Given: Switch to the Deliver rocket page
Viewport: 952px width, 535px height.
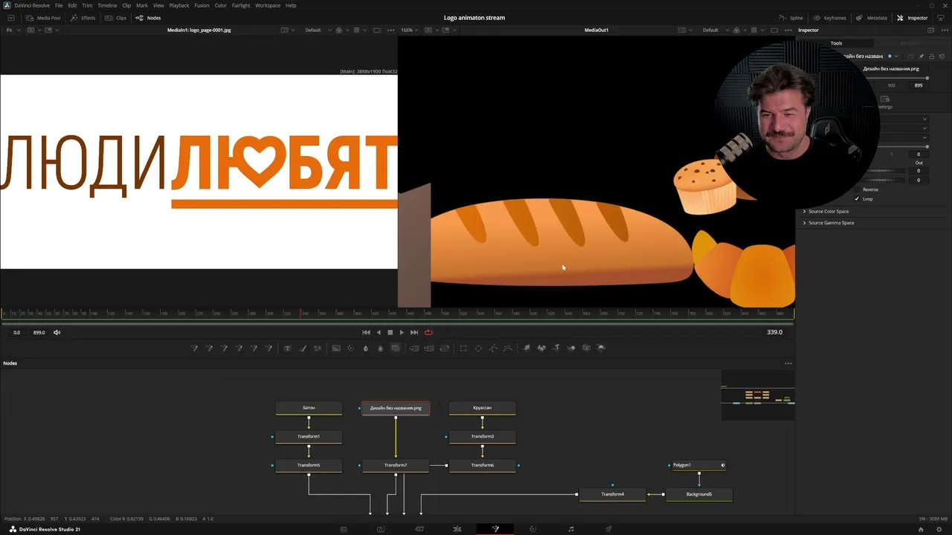Looking at the screenshot, I should pyautogui.click(x=608, y=529).
